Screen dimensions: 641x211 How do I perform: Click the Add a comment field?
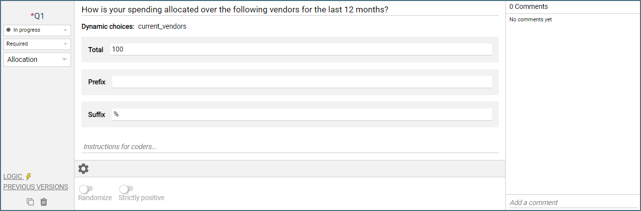572,202
